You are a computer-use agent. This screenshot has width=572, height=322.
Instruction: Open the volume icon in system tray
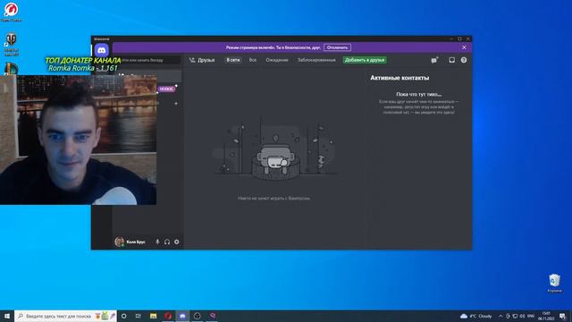coord(522,316)
